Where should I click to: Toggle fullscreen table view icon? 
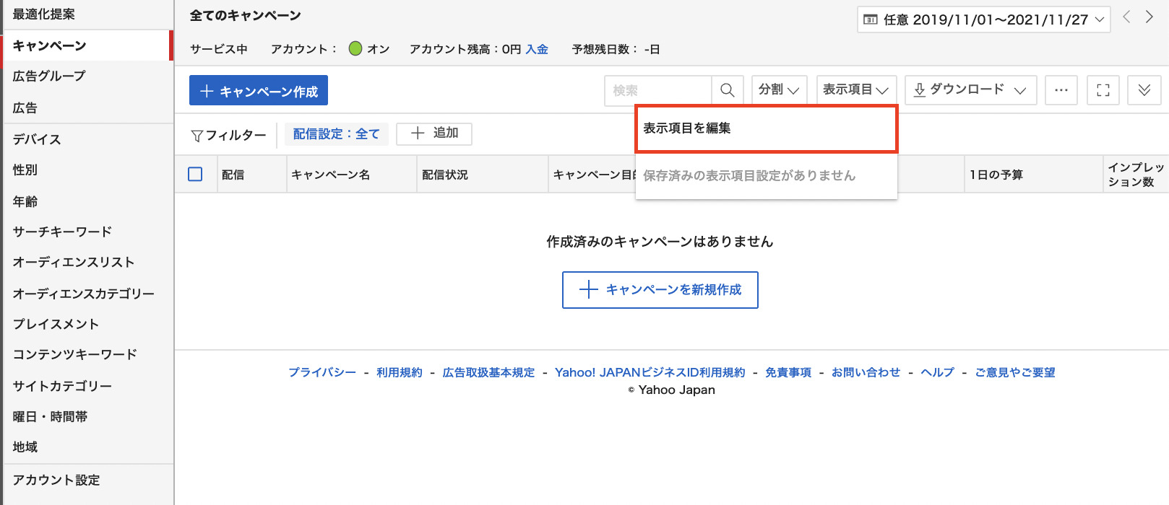tap(1103, 90)
